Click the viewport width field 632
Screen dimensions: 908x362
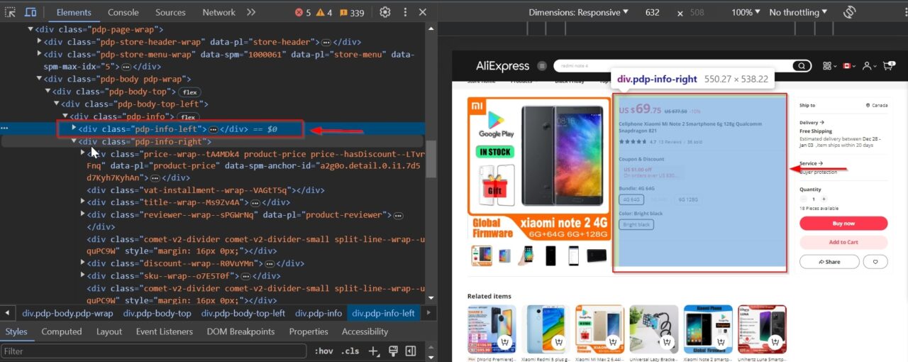(x=652, y=12)
